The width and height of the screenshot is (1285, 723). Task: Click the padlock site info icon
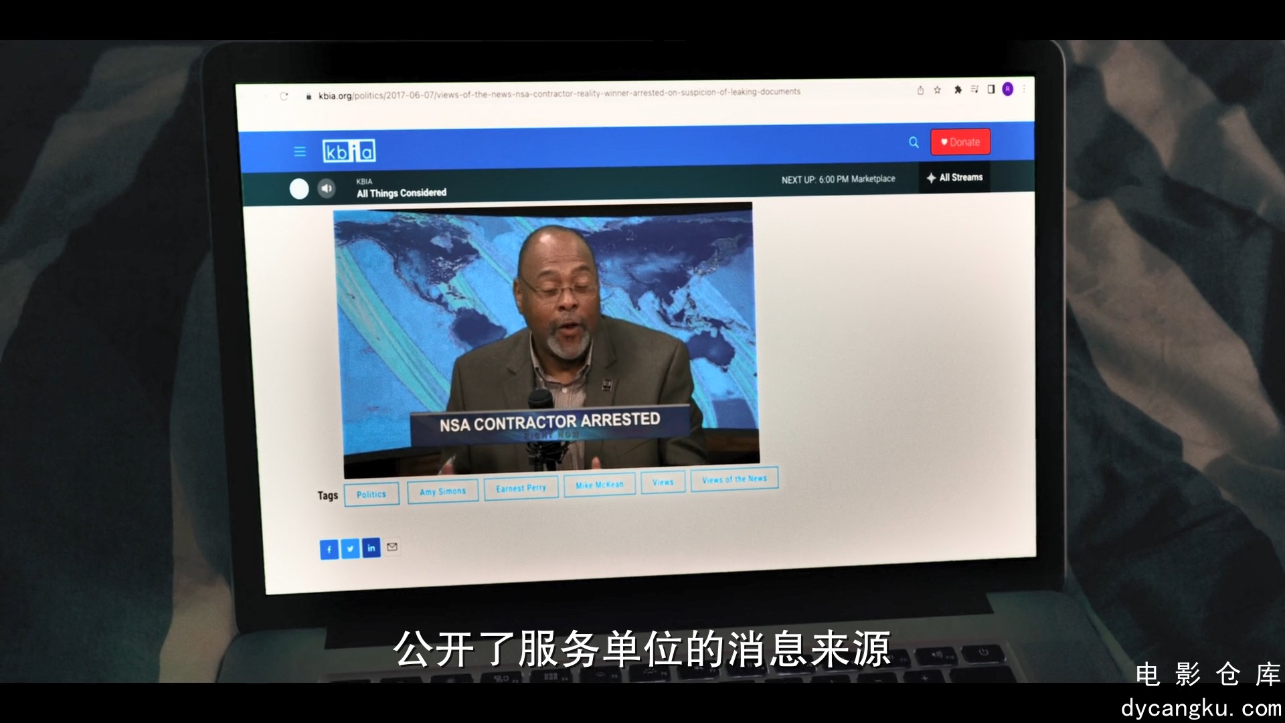(x=309, y=96)
